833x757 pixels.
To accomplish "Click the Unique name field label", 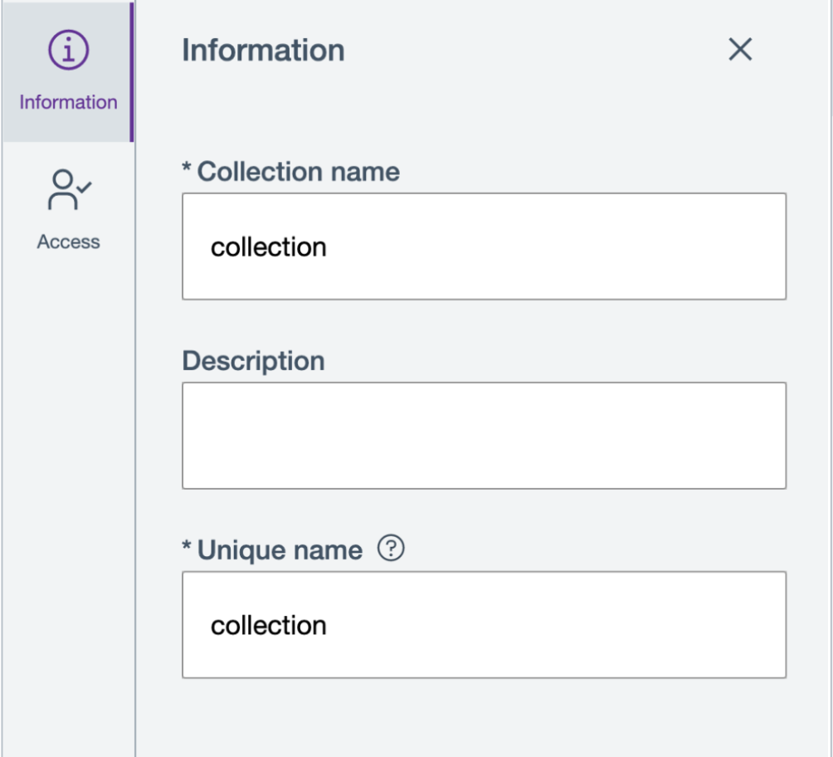I will pos(280,550).
